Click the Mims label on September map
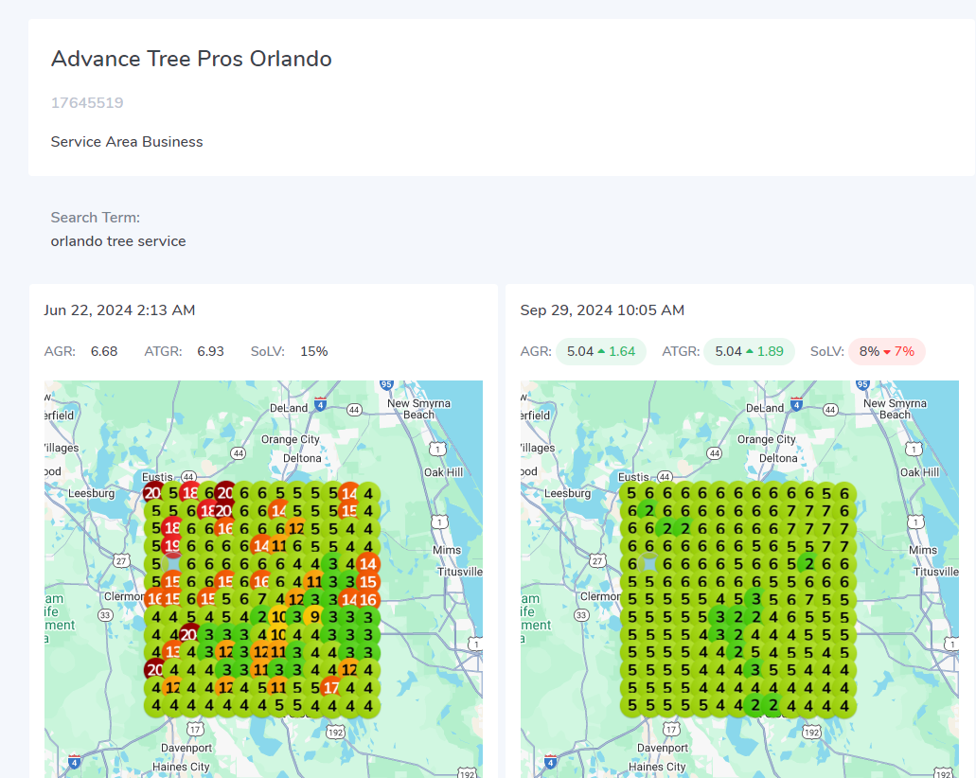This screenshot has width=976, height=778. point(922,550)
